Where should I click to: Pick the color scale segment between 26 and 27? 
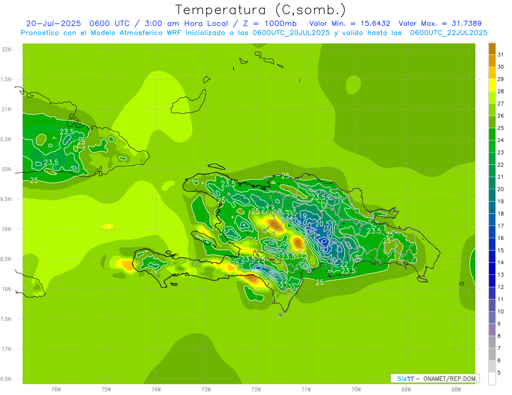click(x=492, y=110)
